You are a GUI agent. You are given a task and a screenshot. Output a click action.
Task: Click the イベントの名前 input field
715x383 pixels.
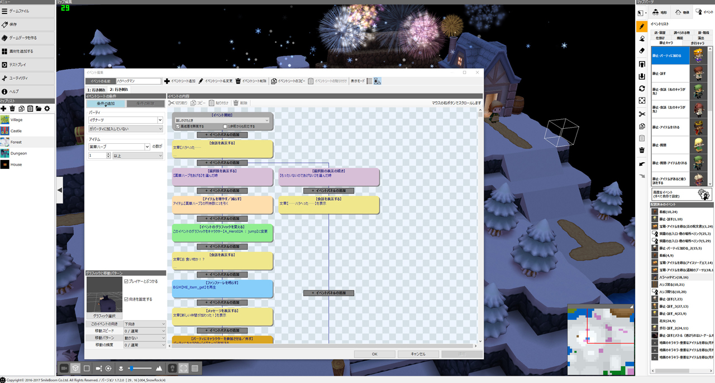pos(138,81)
